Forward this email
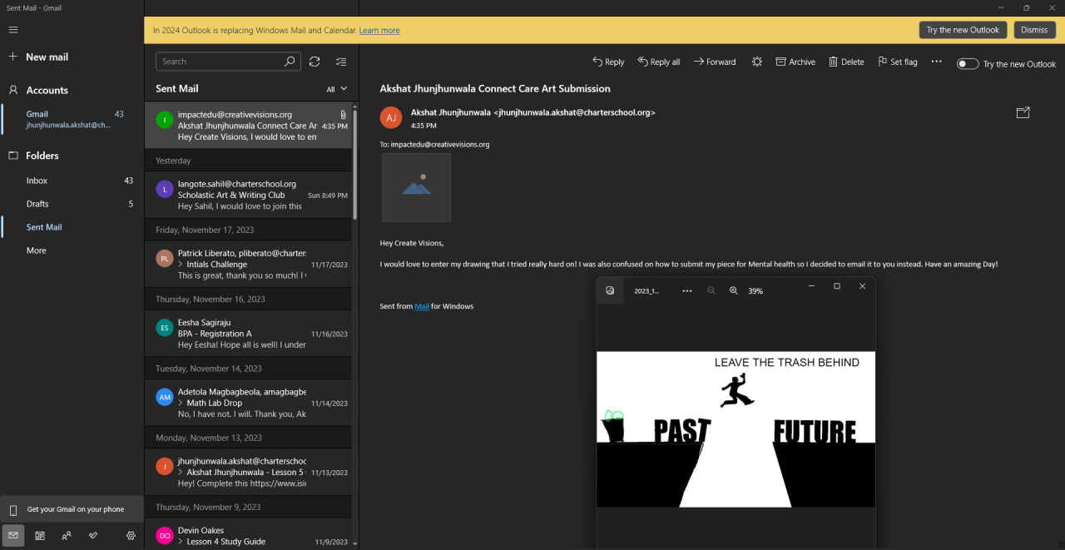Viewport: 1065px width, 550px height. tap(715, 62)
